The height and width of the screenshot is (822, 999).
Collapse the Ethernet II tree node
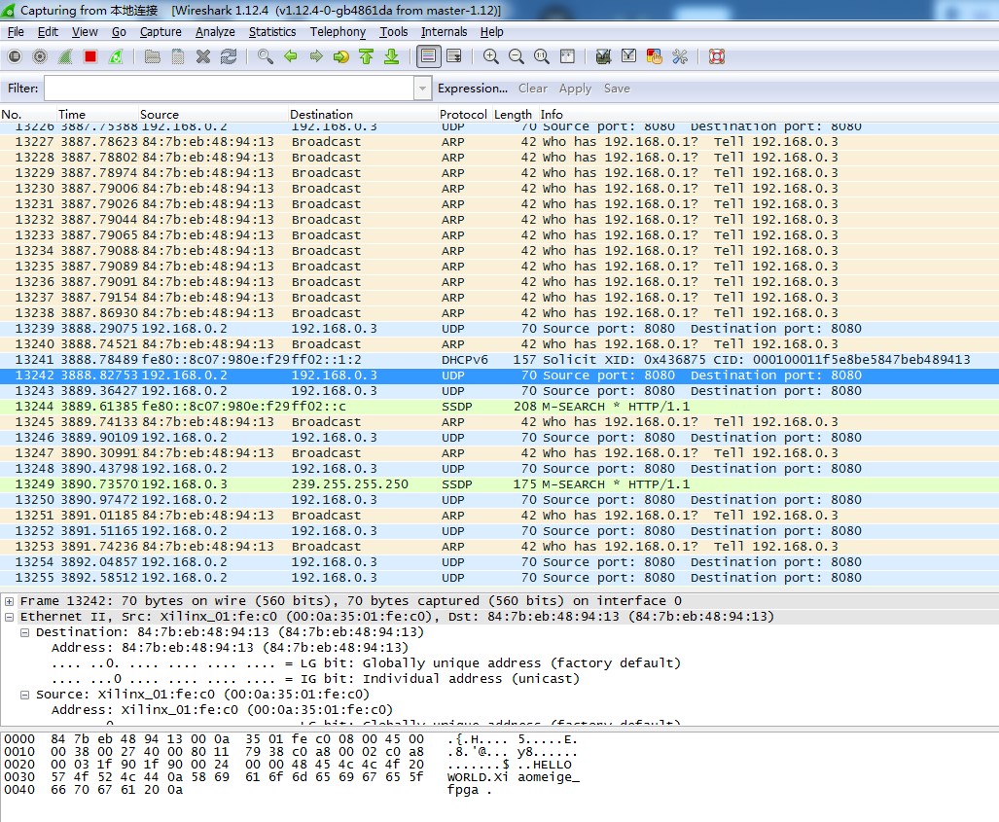click(10, 617)
